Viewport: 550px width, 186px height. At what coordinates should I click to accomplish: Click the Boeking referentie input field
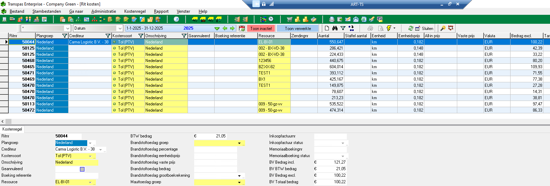[76, 176]
